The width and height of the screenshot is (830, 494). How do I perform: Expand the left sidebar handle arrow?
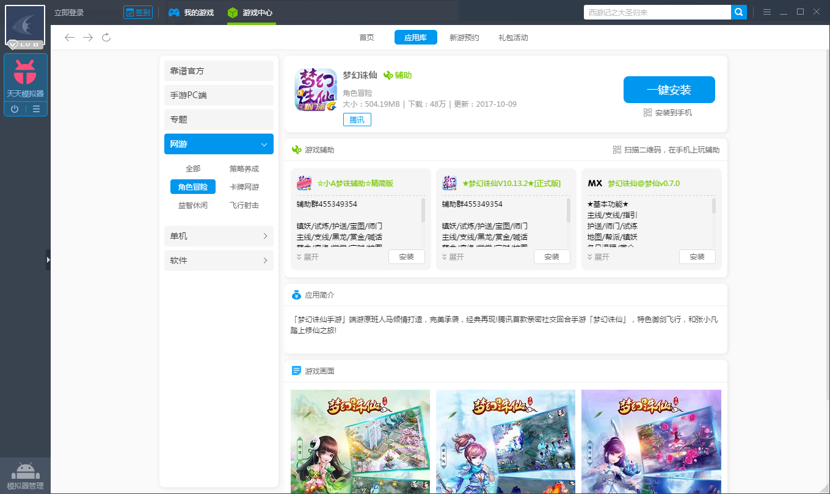point(48,260)
